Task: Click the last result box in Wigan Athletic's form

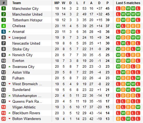Action: click(x=138, y=107)
